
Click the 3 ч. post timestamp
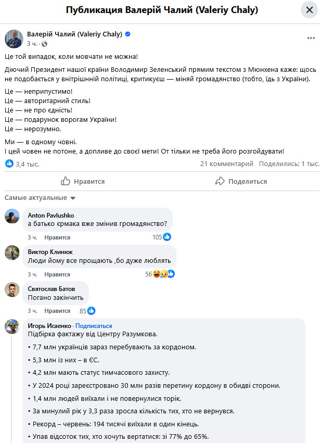tap(32, 44)
